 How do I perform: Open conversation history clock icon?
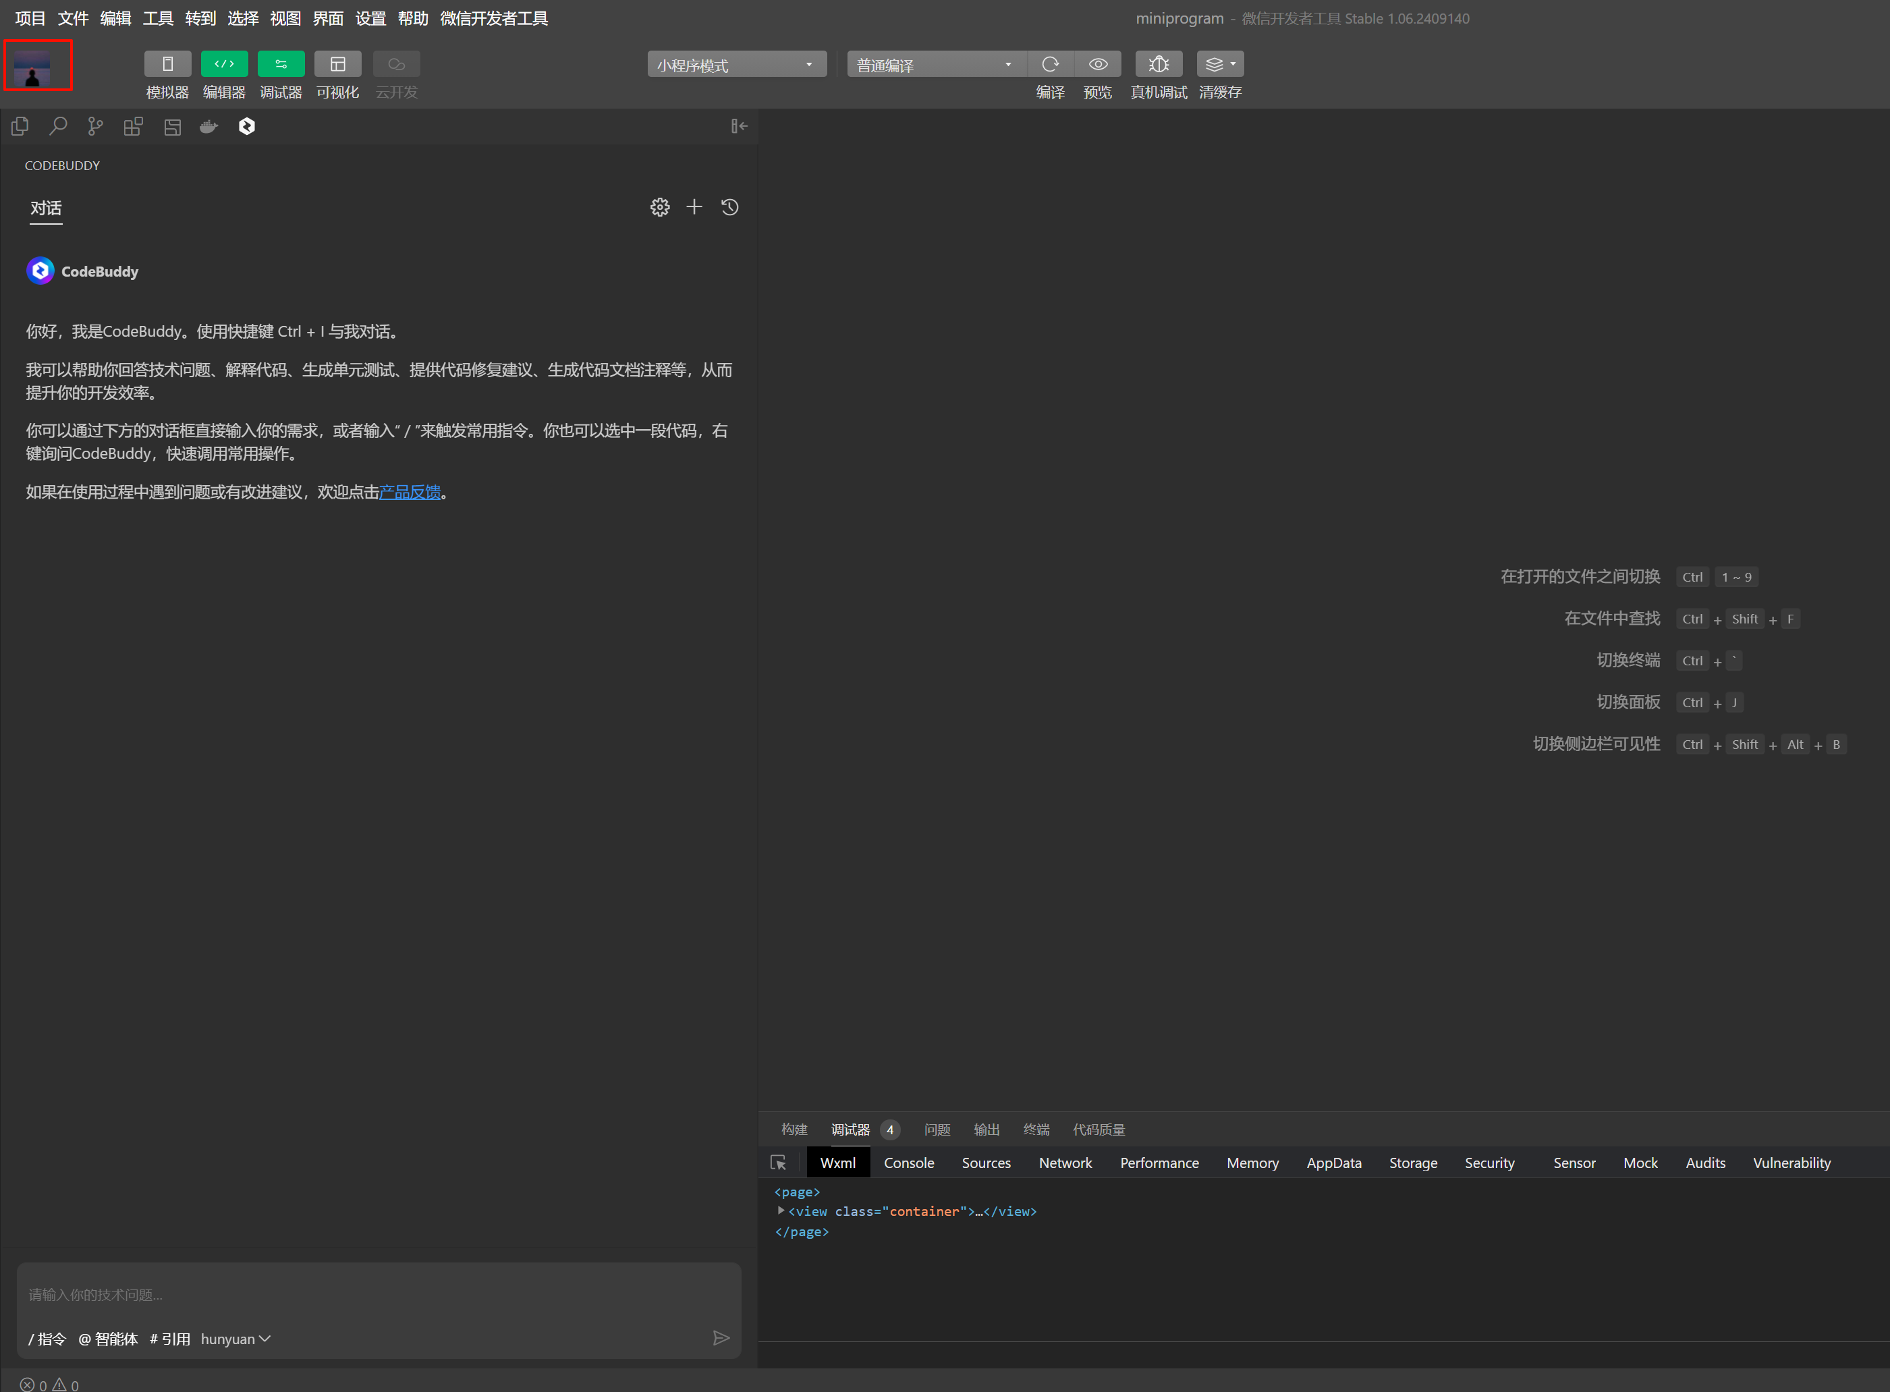(x=729, y=207)
